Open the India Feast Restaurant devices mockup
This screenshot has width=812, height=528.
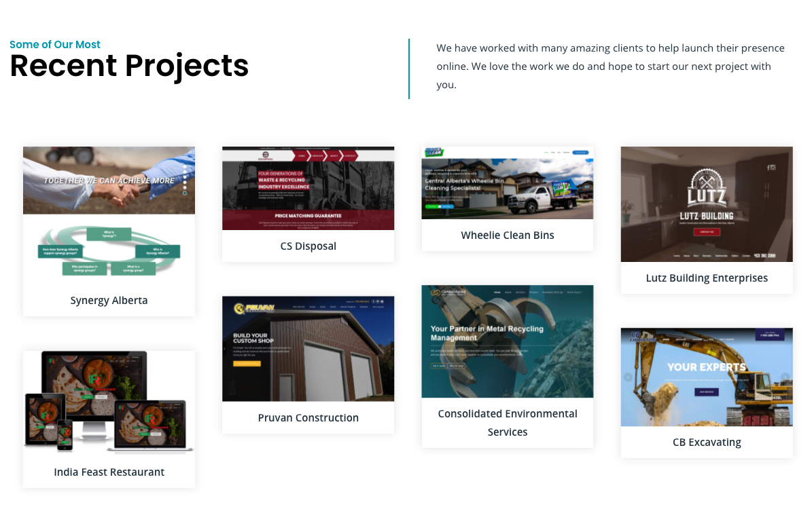(109, 400)
